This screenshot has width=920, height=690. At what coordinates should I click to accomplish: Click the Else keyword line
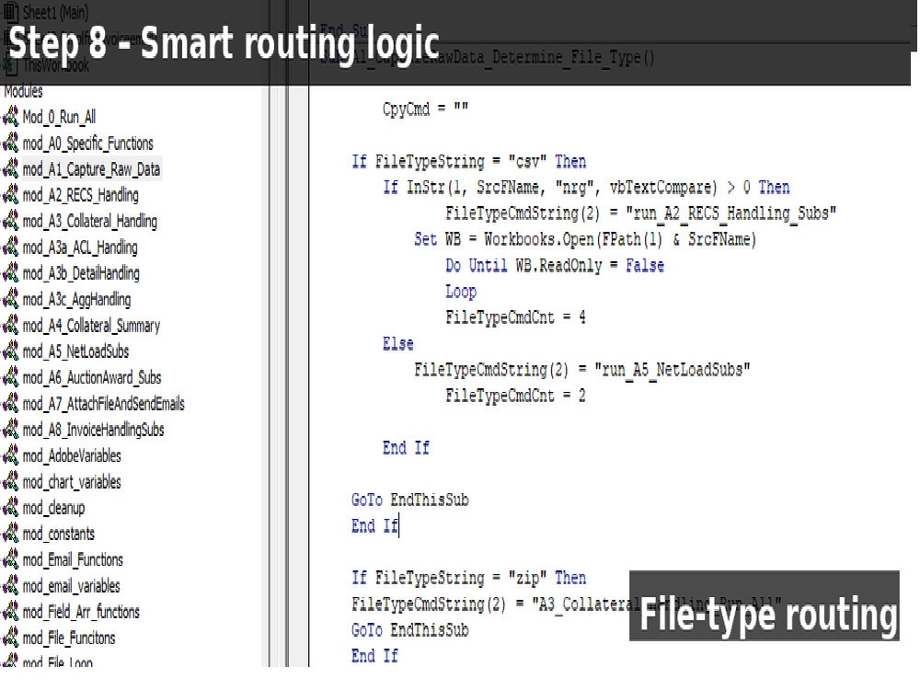point(398,344)
